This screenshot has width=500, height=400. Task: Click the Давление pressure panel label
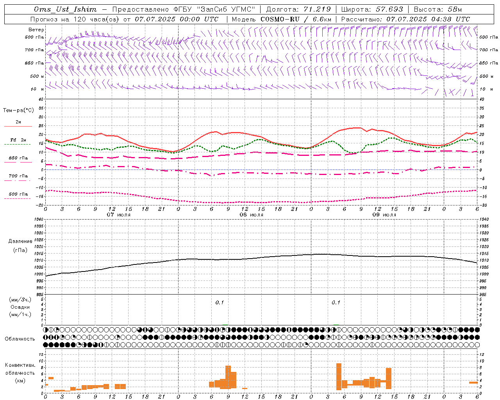pos(20,241)
